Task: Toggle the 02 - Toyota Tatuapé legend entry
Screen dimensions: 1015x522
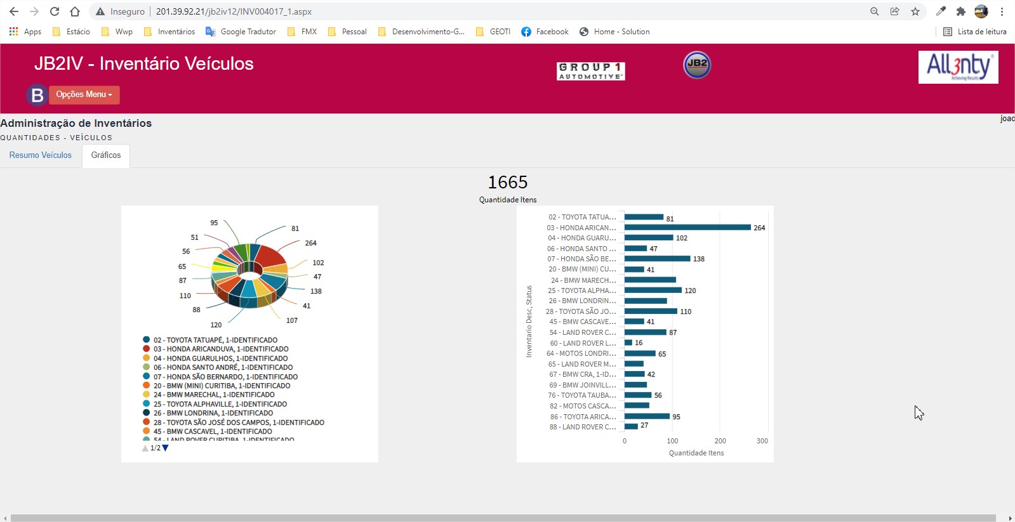Action: click(215, 340)
